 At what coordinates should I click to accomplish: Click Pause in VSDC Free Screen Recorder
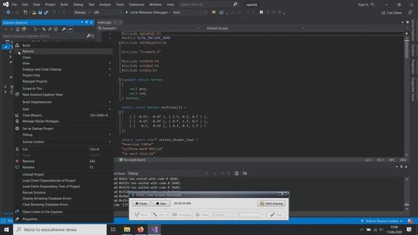[141, 204]
